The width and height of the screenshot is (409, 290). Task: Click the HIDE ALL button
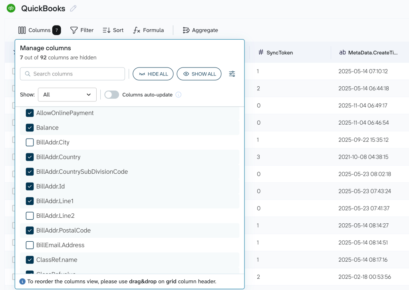[153, 73]
